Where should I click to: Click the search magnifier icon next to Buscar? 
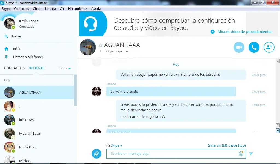(6, 36)
